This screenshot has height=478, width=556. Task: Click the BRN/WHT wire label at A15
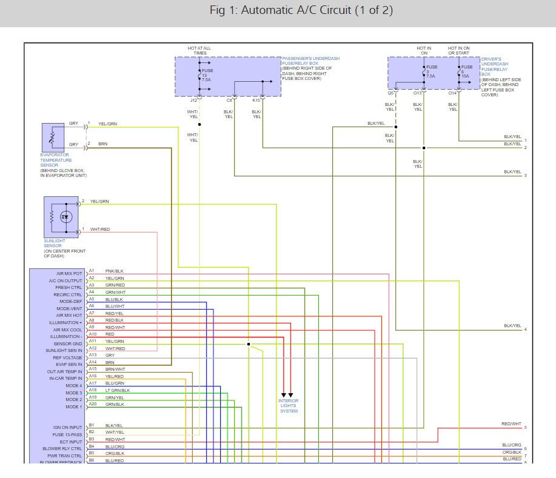[115, 369]
